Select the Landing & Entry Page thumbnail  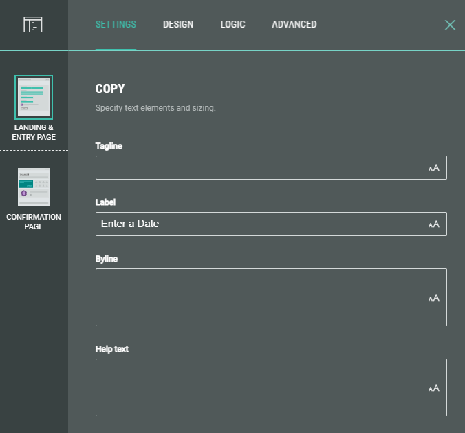coord(34,98)
